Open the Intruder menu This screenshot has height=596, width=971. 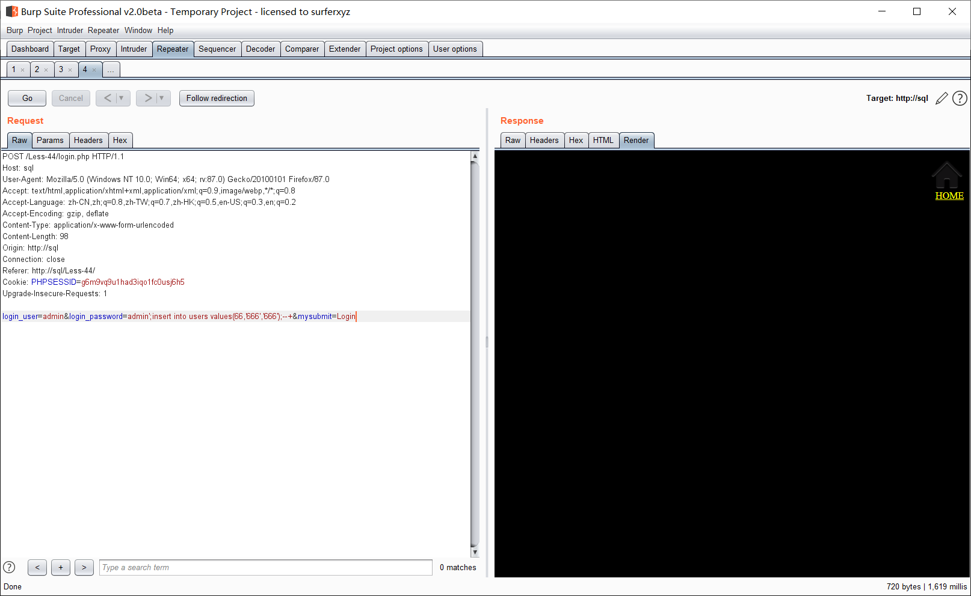click(70, 30)
